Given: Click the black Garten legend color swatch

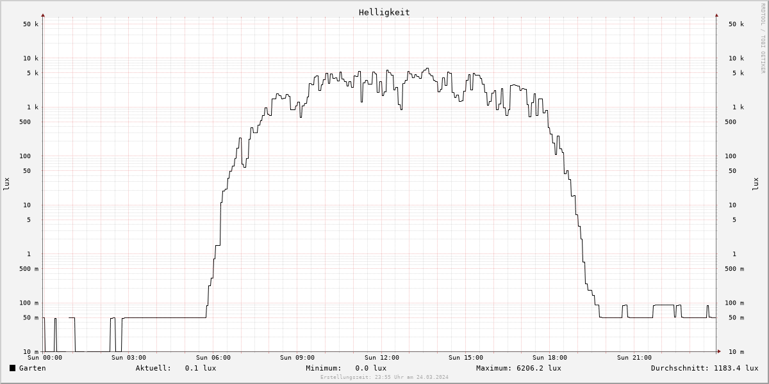Looking at the screenshot, I should click(12, 368).
